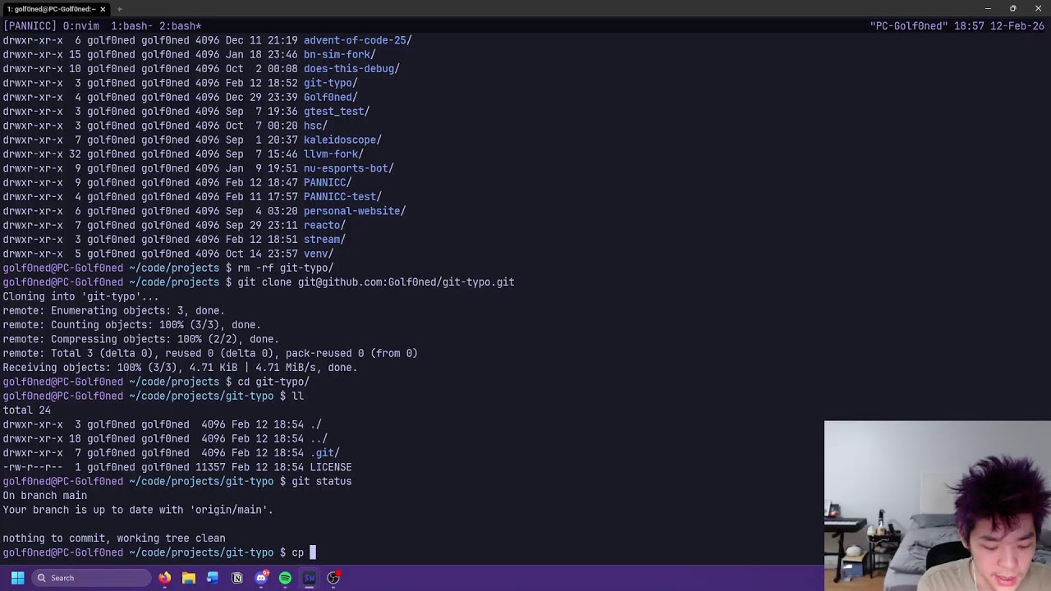Open Discord from the taskbar

[261, 578]
